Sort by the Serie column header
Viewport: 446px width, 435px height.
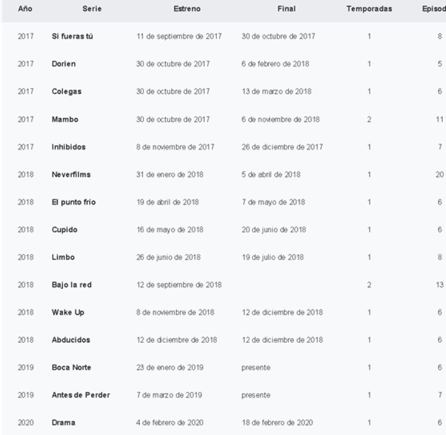point(89,10)
